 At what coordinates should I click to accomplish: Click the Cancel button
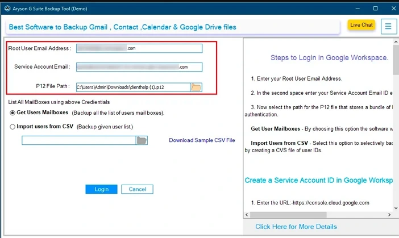pyautogui.click(x=137, y=189)
